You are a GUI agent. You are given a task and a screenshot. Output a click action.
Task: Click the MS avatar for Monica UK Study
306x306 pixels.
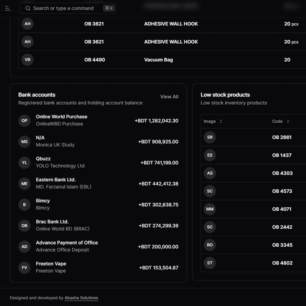[25, 142]
